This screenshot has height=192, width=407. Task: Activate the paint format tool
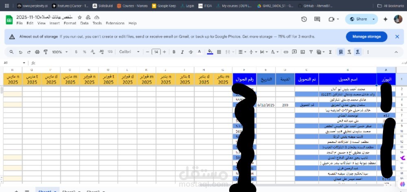point(46,52)
